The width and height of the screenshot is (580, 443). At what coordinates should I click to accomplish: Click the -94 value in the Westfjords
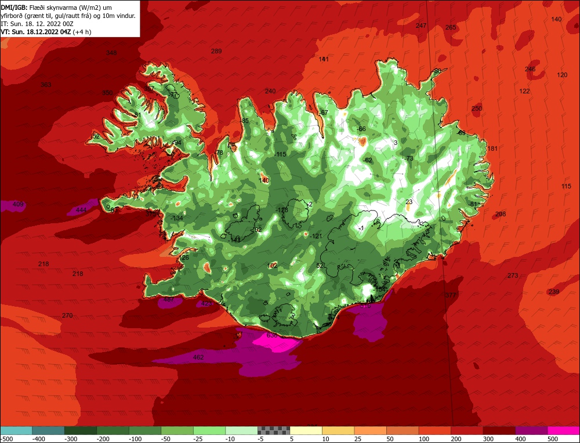tap(177, 143)
